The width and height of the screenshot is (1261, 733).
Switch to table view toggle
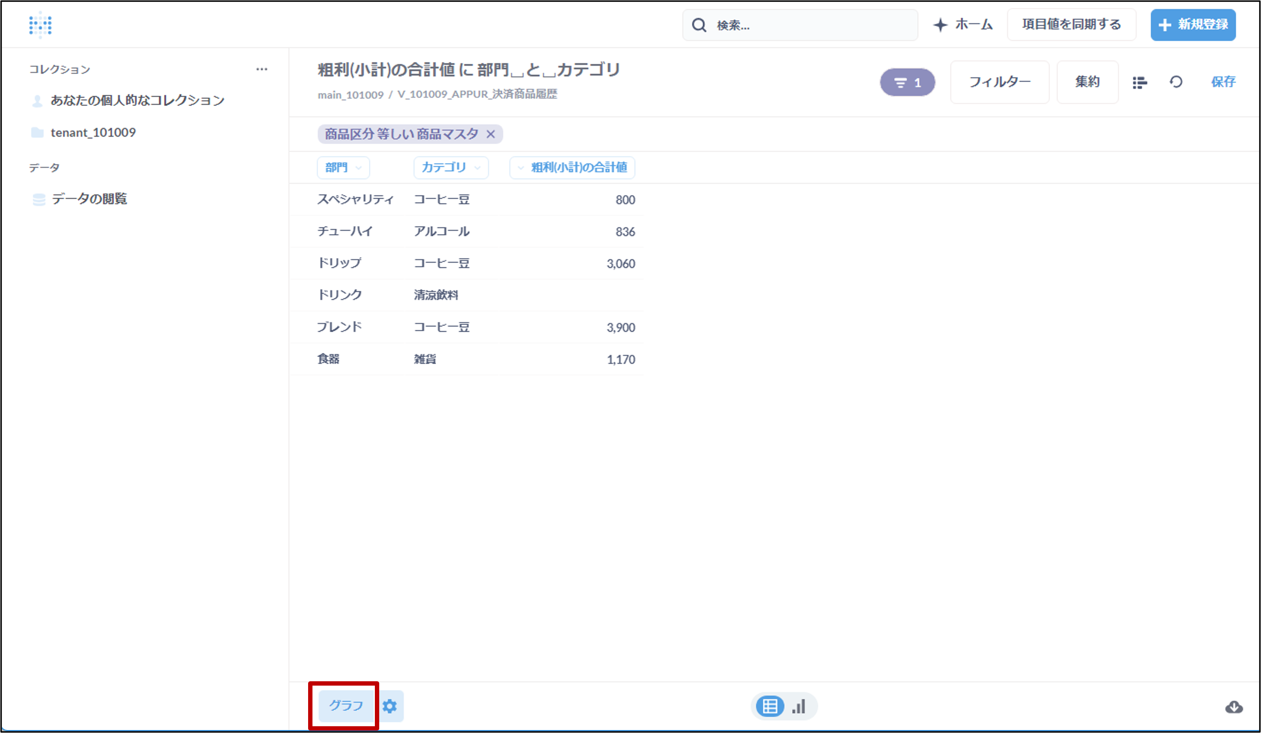click(770, 706)
